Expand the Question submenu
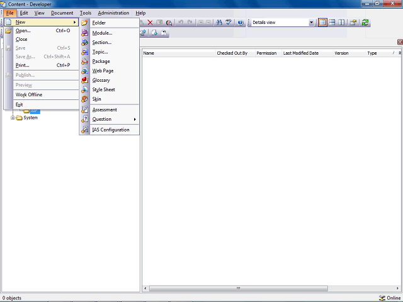 pyautogui.click(x=110, y=119)
